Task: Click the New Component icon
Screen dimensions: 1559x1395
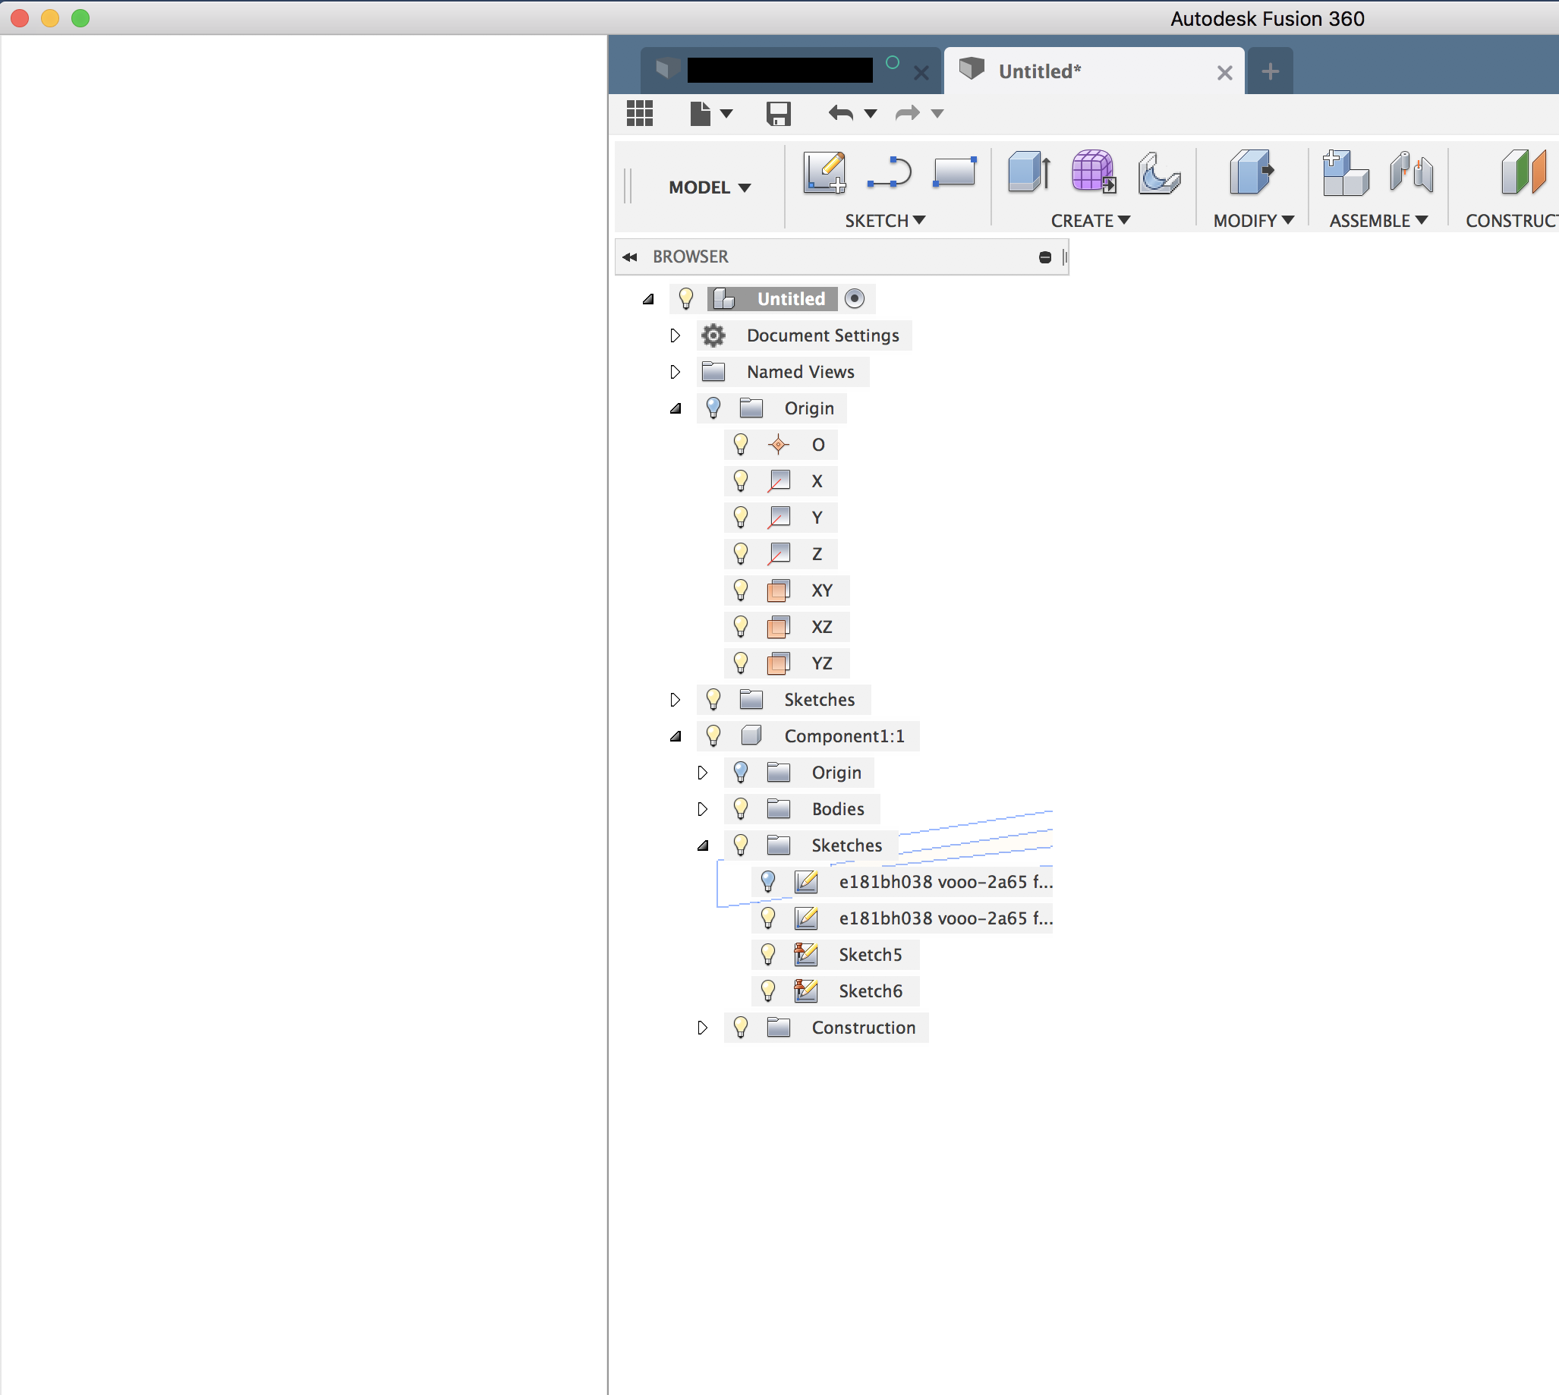Action: 1344,172
